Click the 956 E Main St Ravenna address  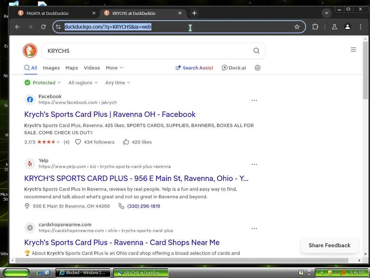[x=71, y=206]
